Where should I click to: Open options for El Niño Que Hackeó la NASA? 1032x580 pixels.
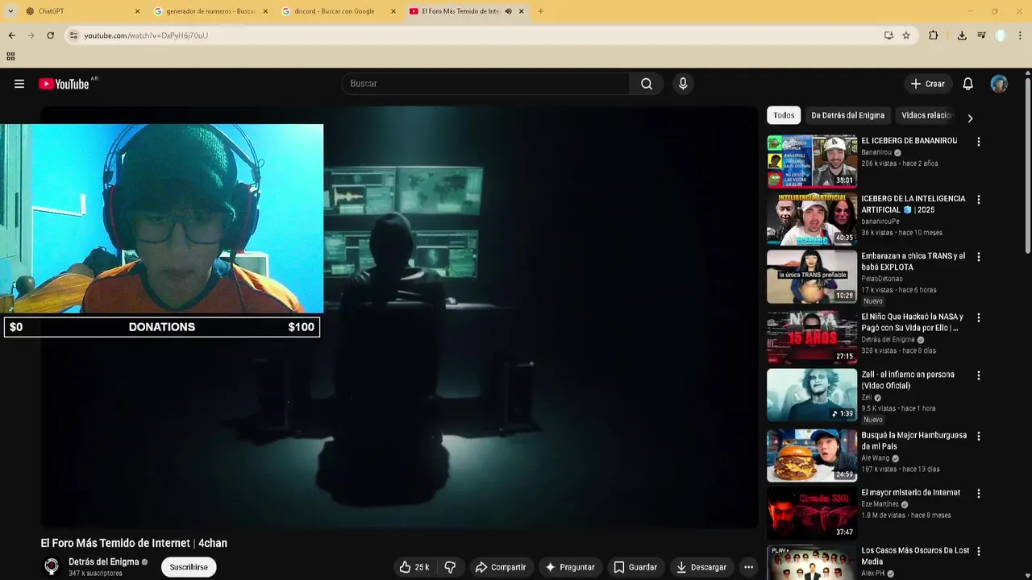[x=979, y=318]
